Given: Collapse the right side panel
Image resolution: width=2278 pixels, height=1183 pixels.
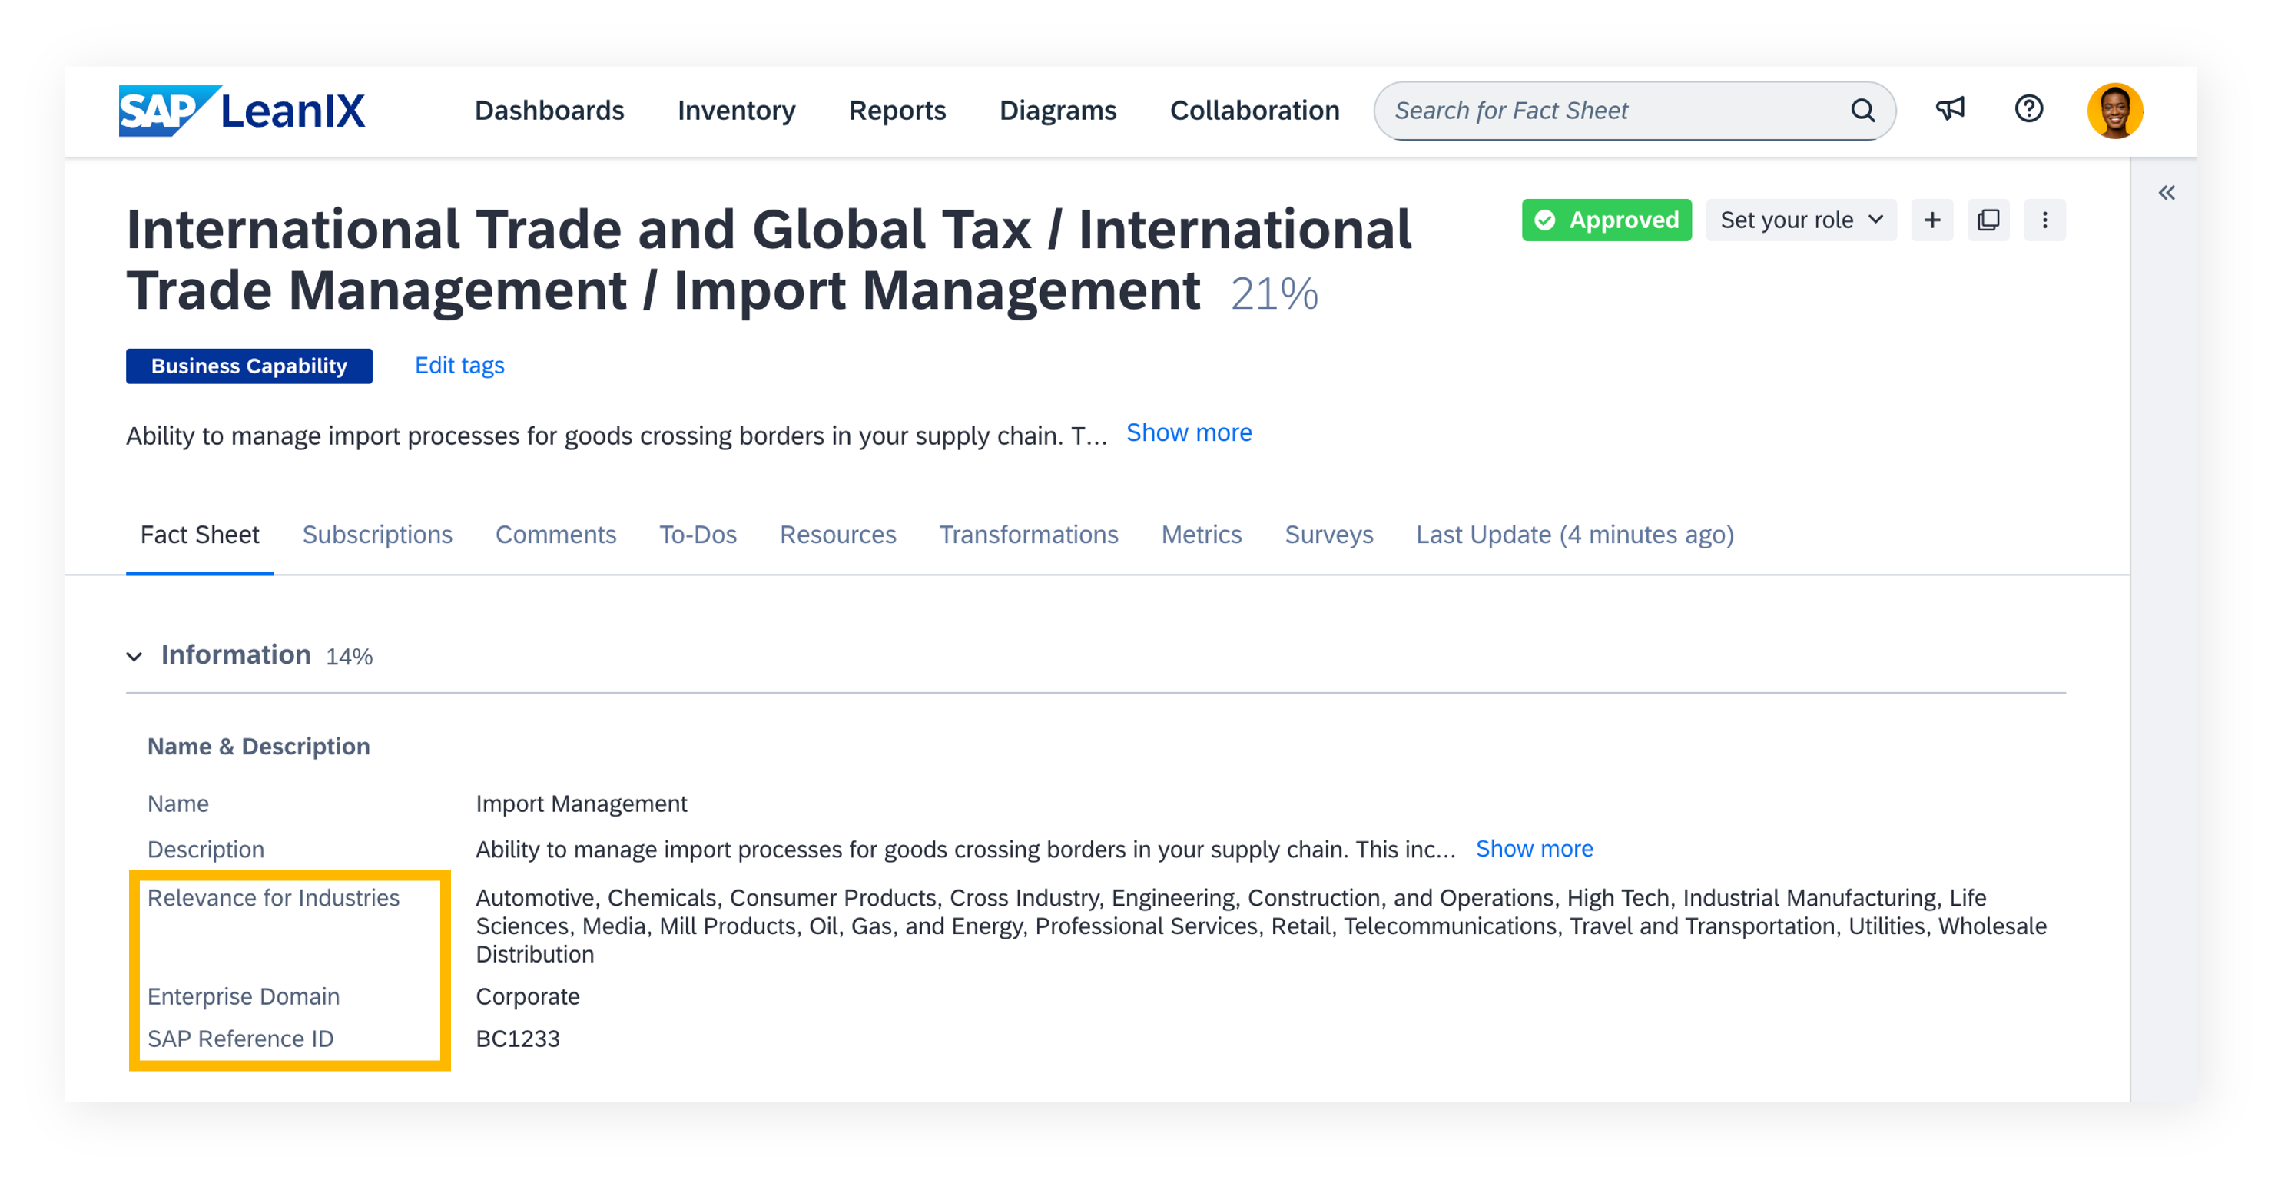Looking at the screenshot, I should pyautogui.click(x=2166, y=193).
